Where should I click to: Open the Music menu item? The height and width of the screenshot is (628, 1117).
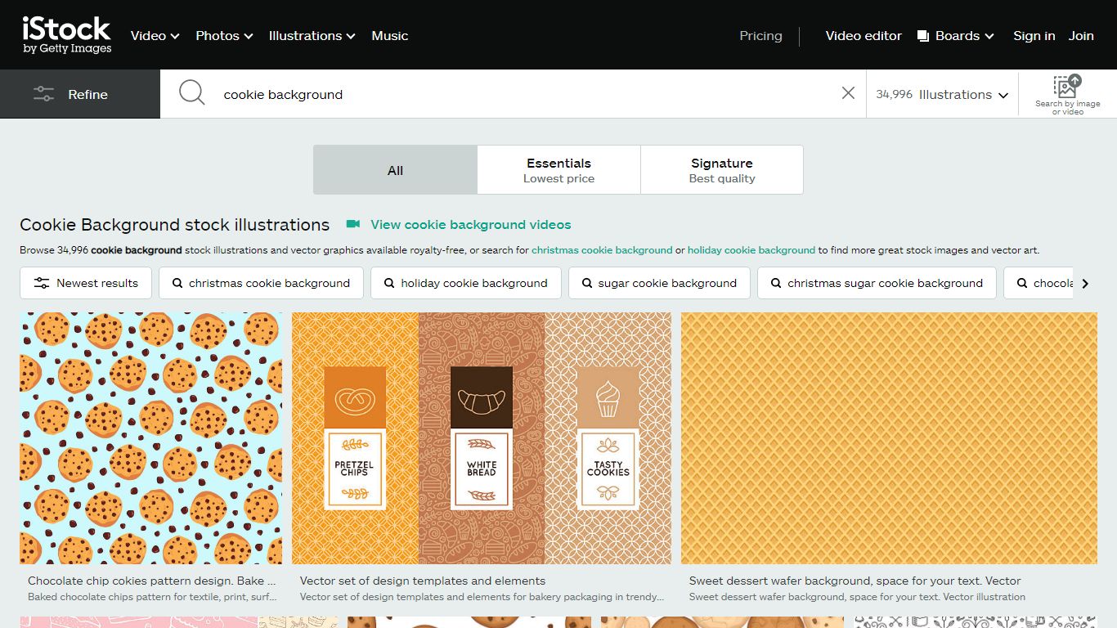(x=390, y=36)
